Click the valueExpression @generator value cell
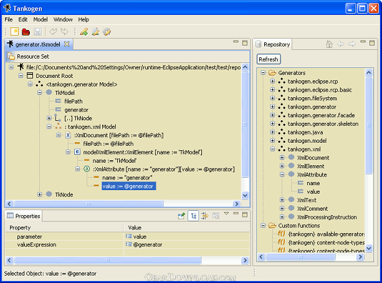This screenshot has height=283, width=382. (x=186, y=244)
